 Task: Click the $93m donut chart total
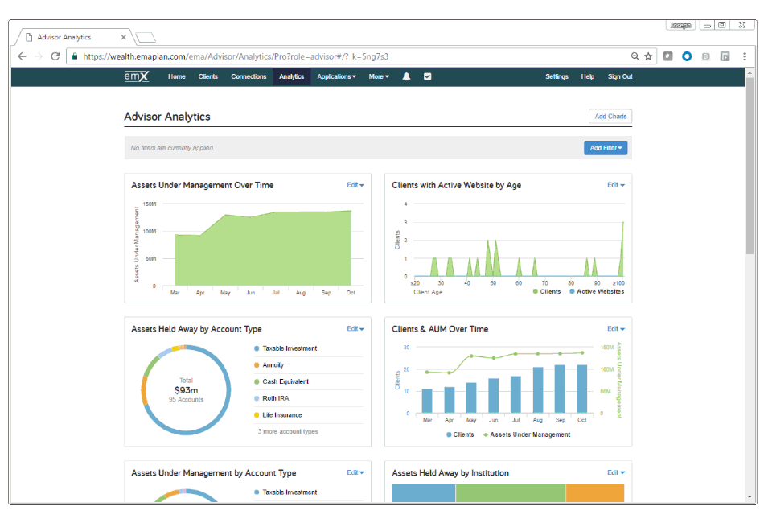click(x=186, y=390)
